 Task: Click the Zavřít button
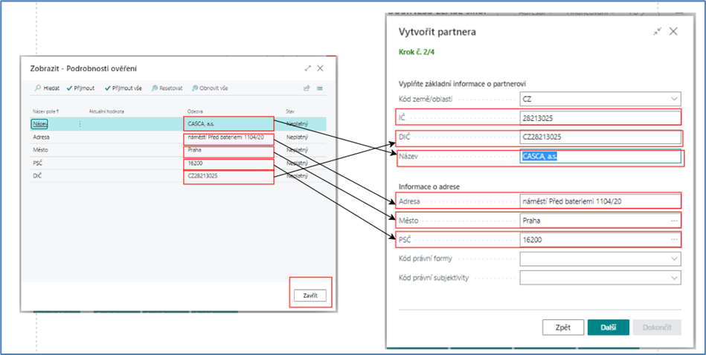pos(309,295)
